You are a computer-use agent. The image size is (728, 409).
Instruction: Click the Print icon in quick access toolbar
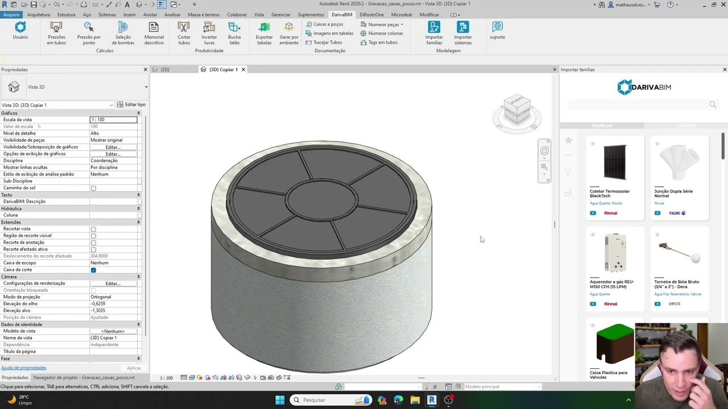click(x=84, y=4)
